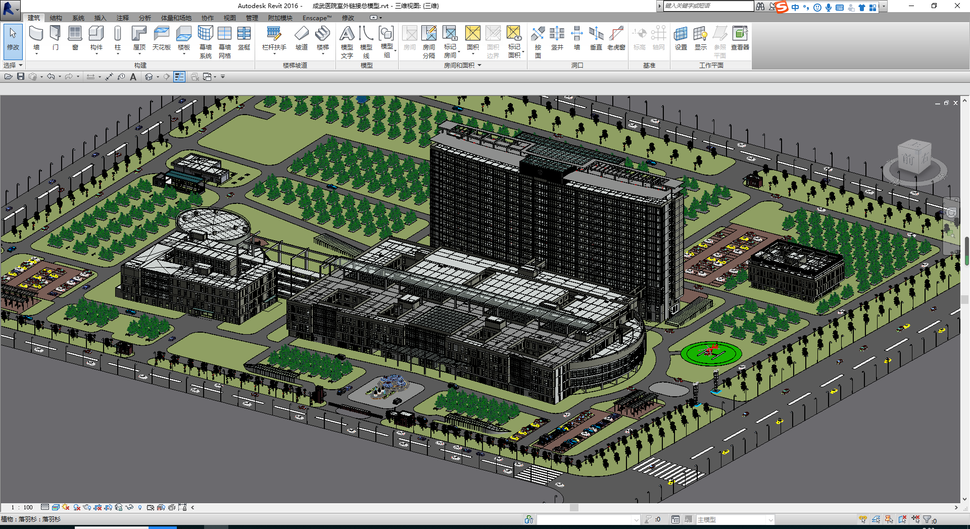Open the 构件 (Component) dropdown arrow
Viewport: 970px width, 529px height.
[96, 54]
